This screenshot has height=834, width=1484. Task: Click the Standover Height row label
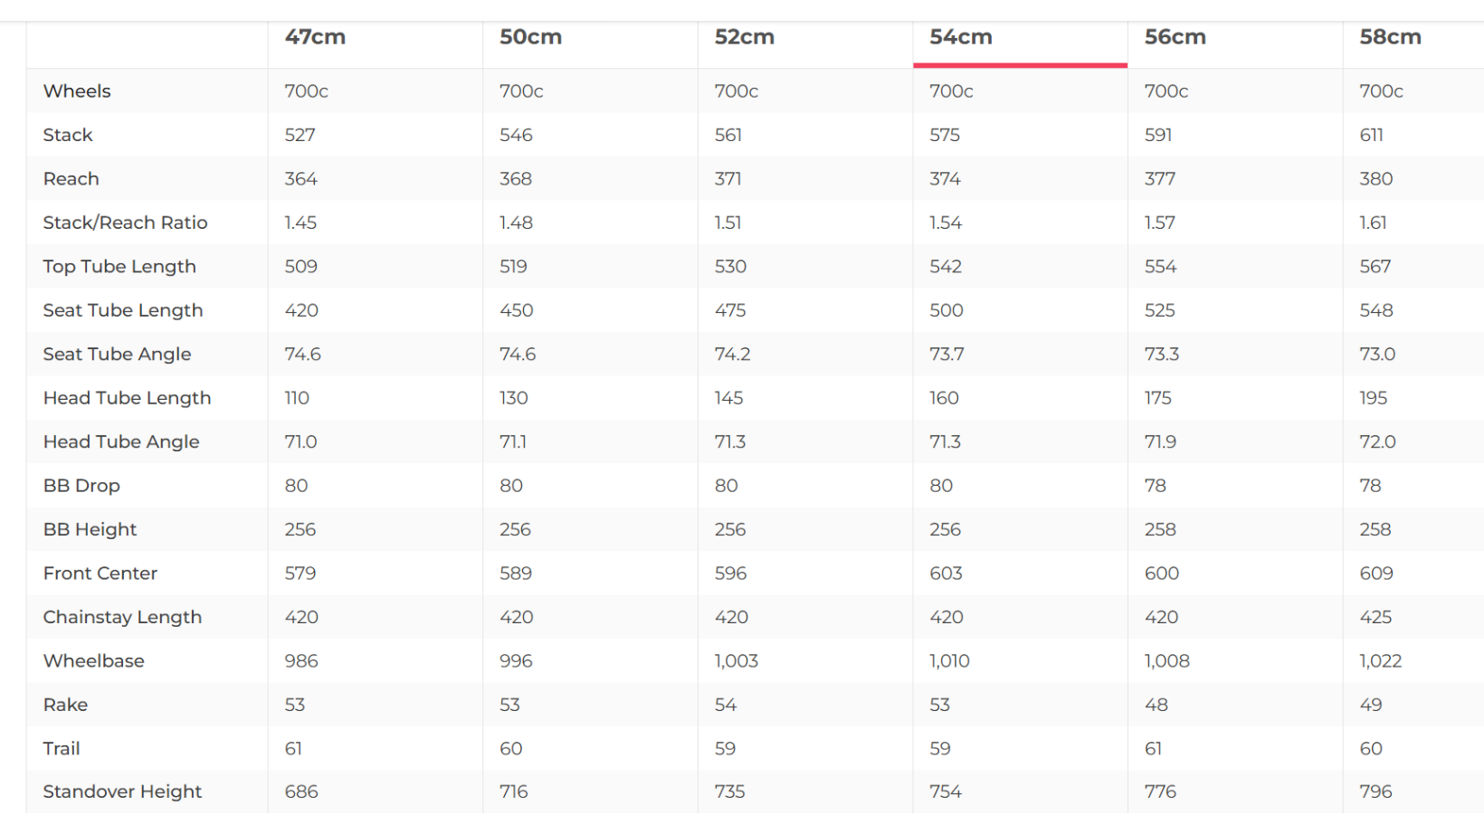(x=122, y=791)
